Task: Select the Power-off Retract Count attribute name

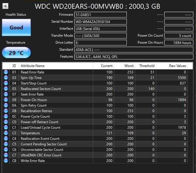Action: point(39,122)
